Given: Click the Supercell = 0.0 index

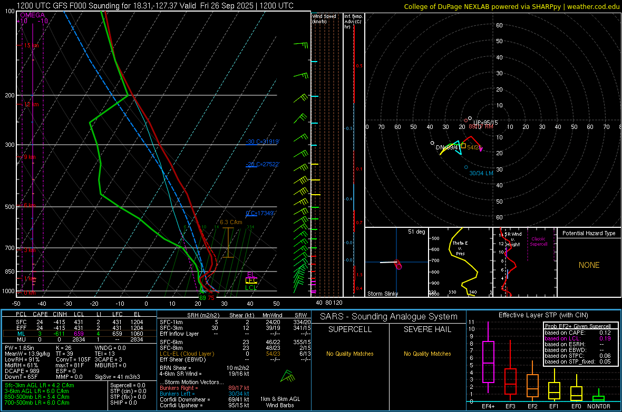Looking at the screenshot, I should pos(128,385).
